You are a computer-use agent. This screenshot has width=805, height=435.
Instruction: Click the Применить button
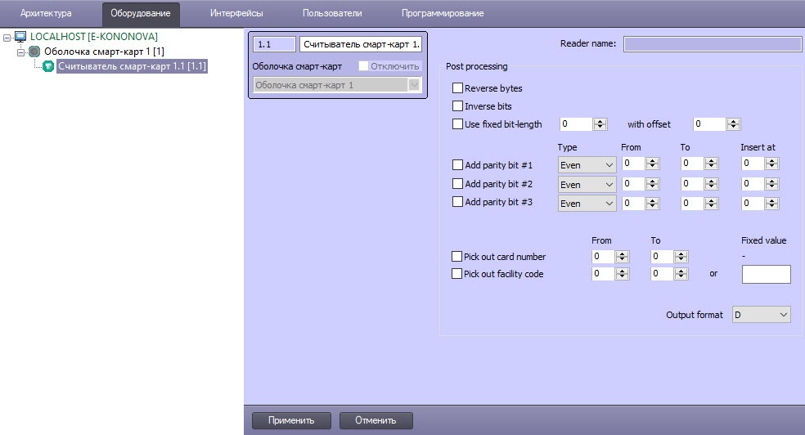click(291, 420)
